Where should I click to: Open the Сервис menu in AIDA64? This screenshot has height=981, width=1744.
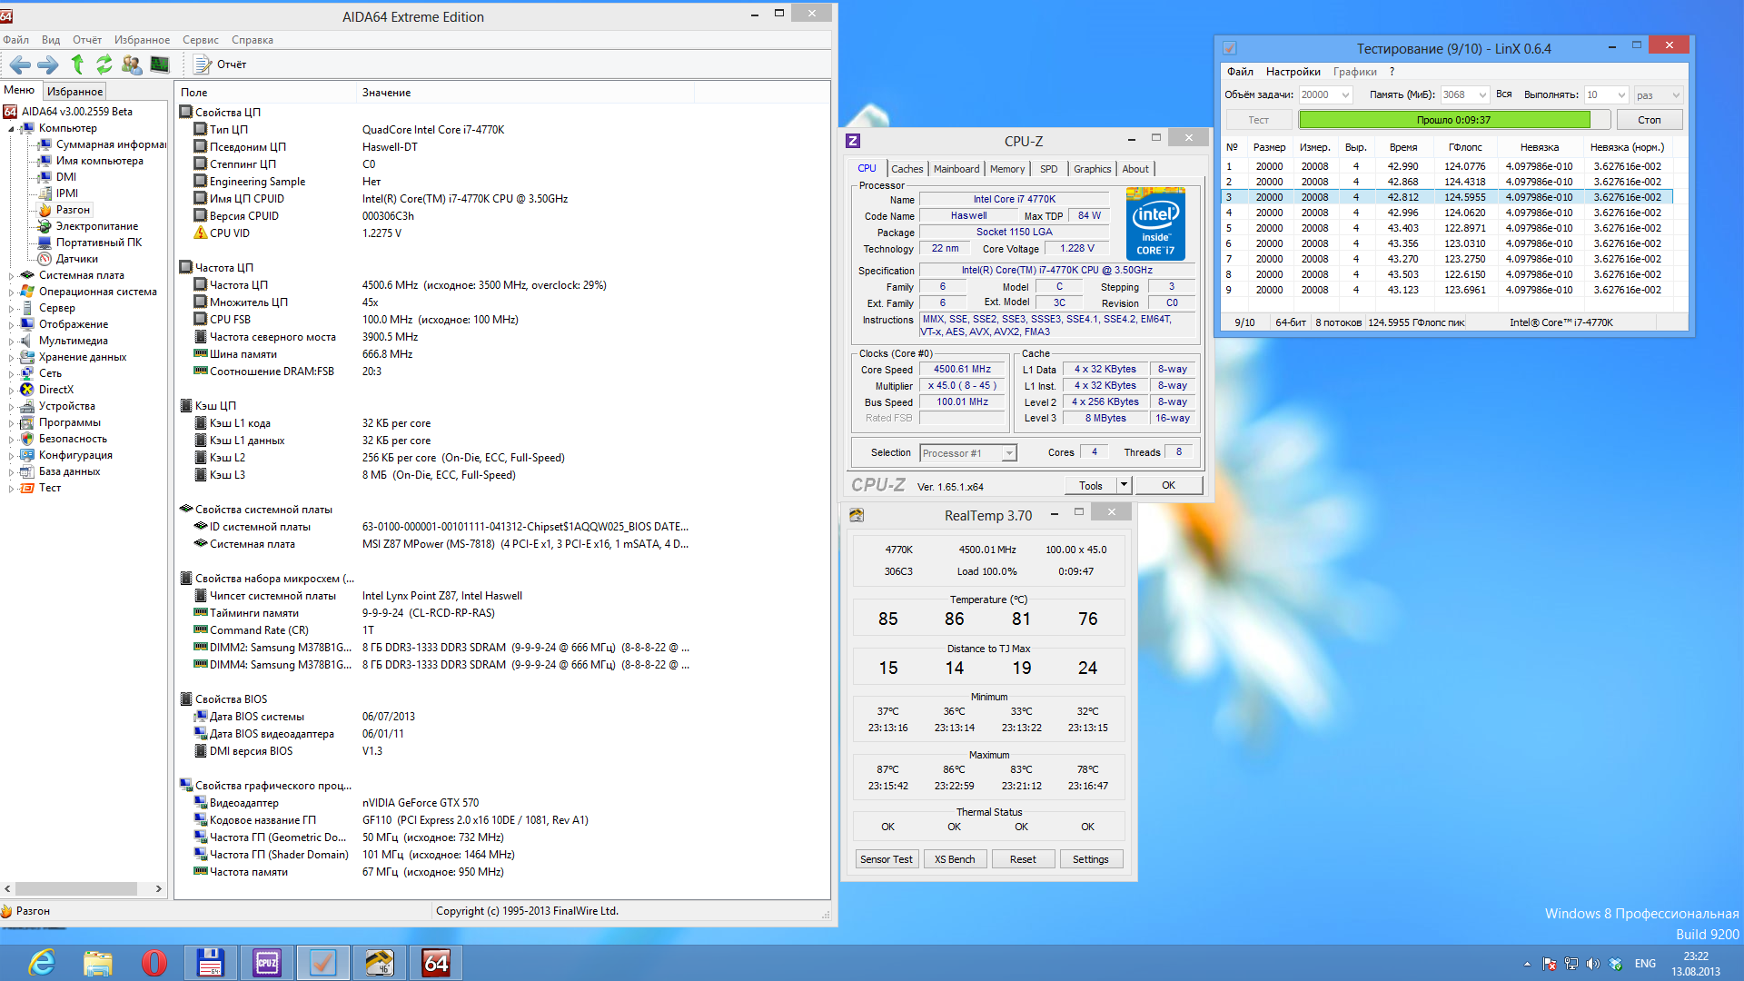[x=200, y=40]
